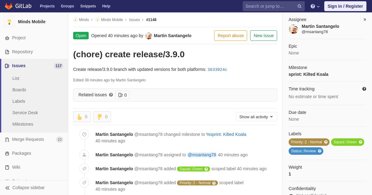Select Service Desk under Issues
The height and width of the screenshot is (195, 372).
pos(25,113)
